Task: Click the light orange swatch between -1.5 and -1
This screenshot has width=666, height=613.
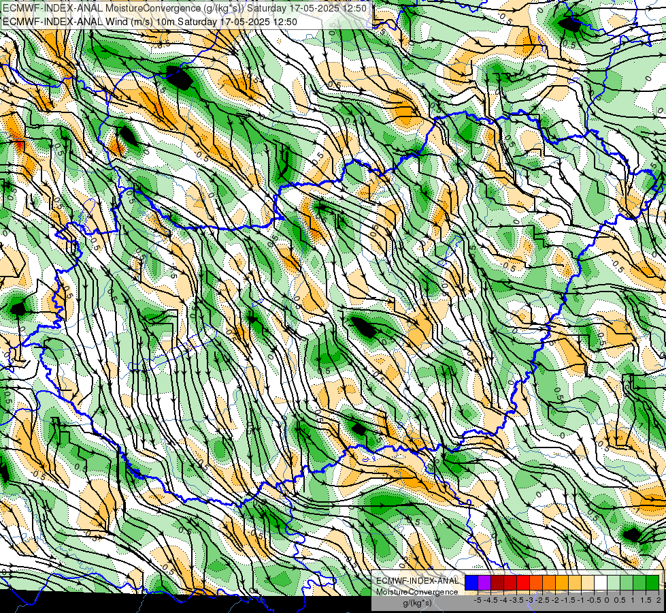Action: [x=575, y=583]
